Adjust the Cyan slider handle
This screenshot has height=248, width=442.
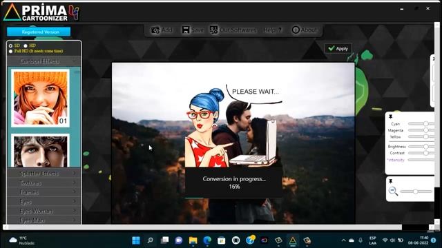(x=426, y=124)
